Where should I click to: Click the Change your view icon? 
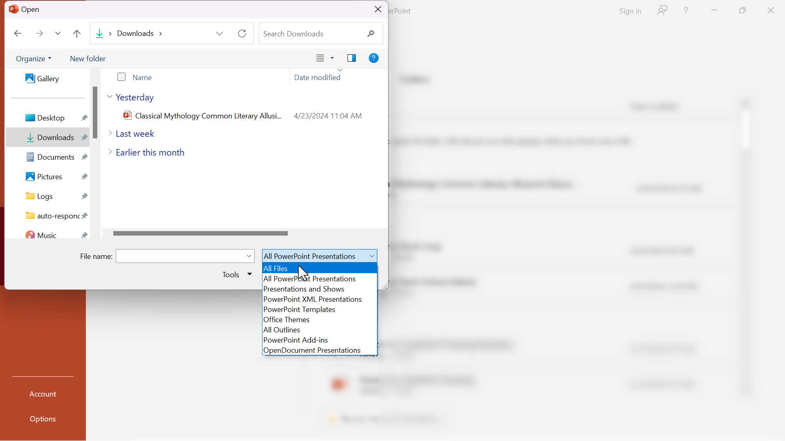[320, 58]
